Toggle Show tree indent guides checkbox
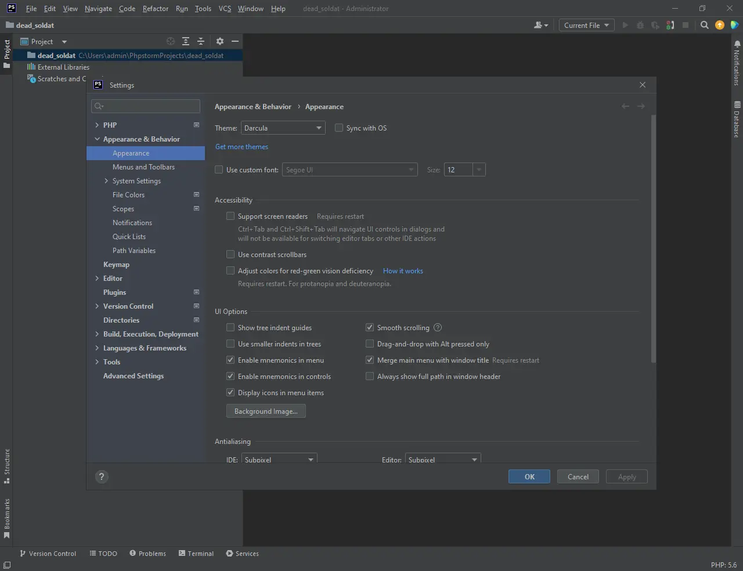The image size is (743, 571). click(x=230, y=328)
